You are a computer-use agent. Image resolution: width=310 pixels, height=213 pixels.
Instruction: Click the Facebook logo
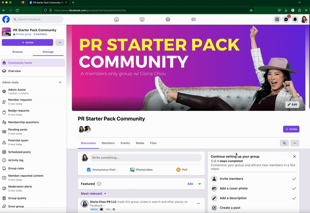6,20
